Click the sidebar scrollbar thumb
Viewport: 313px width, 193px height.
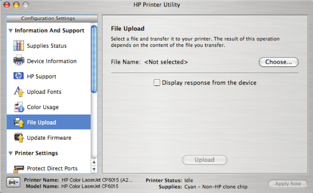click(x=94, y=59)
